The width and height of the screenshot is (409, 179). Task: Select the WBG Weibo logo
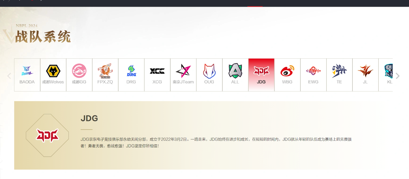coord(287,71)
